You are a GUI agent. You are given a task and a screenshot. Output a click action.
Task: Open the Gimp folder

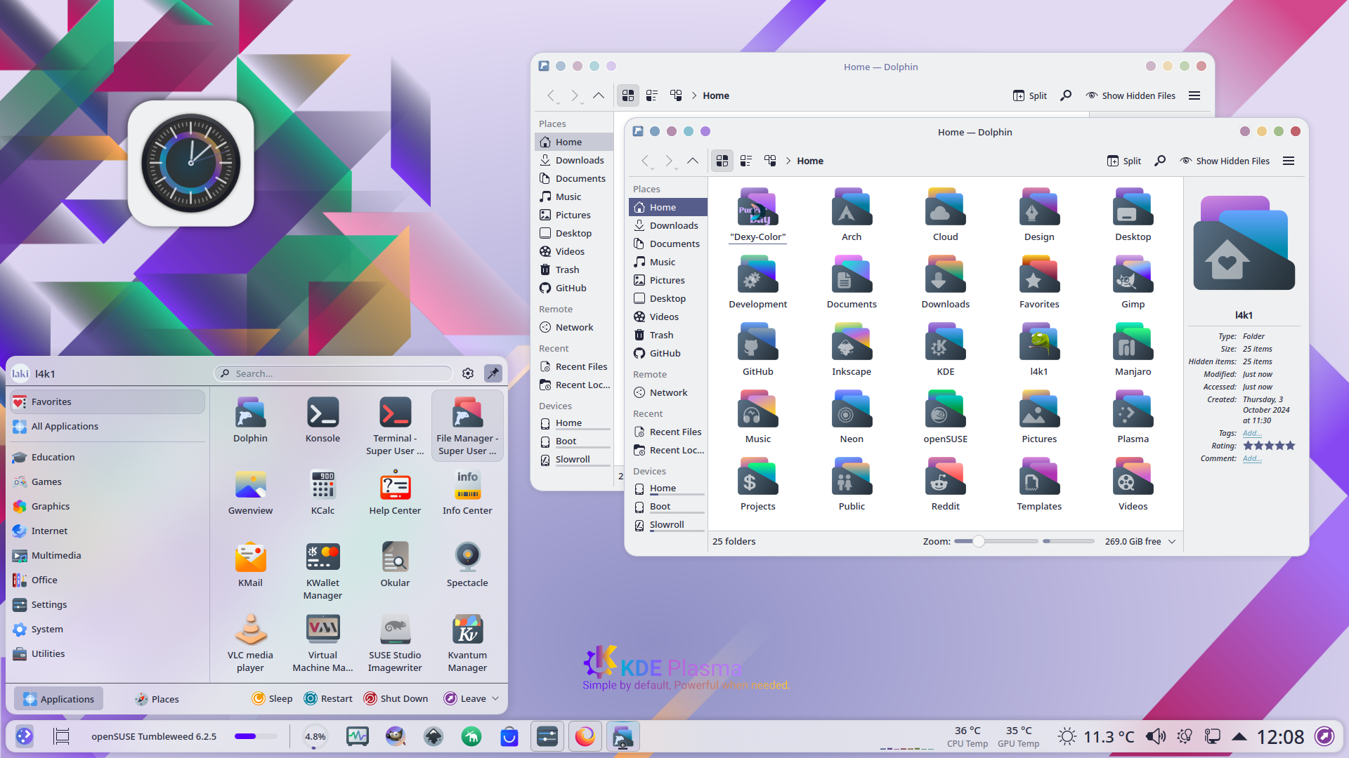click(x=1133, y=282)
